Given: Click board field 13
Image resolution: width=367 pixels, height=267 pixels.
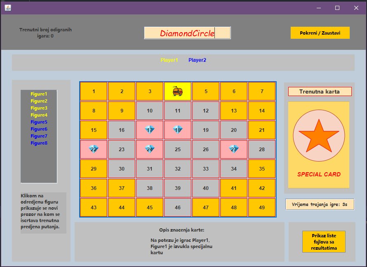Looking at the screenshot, I should (233, 110).
